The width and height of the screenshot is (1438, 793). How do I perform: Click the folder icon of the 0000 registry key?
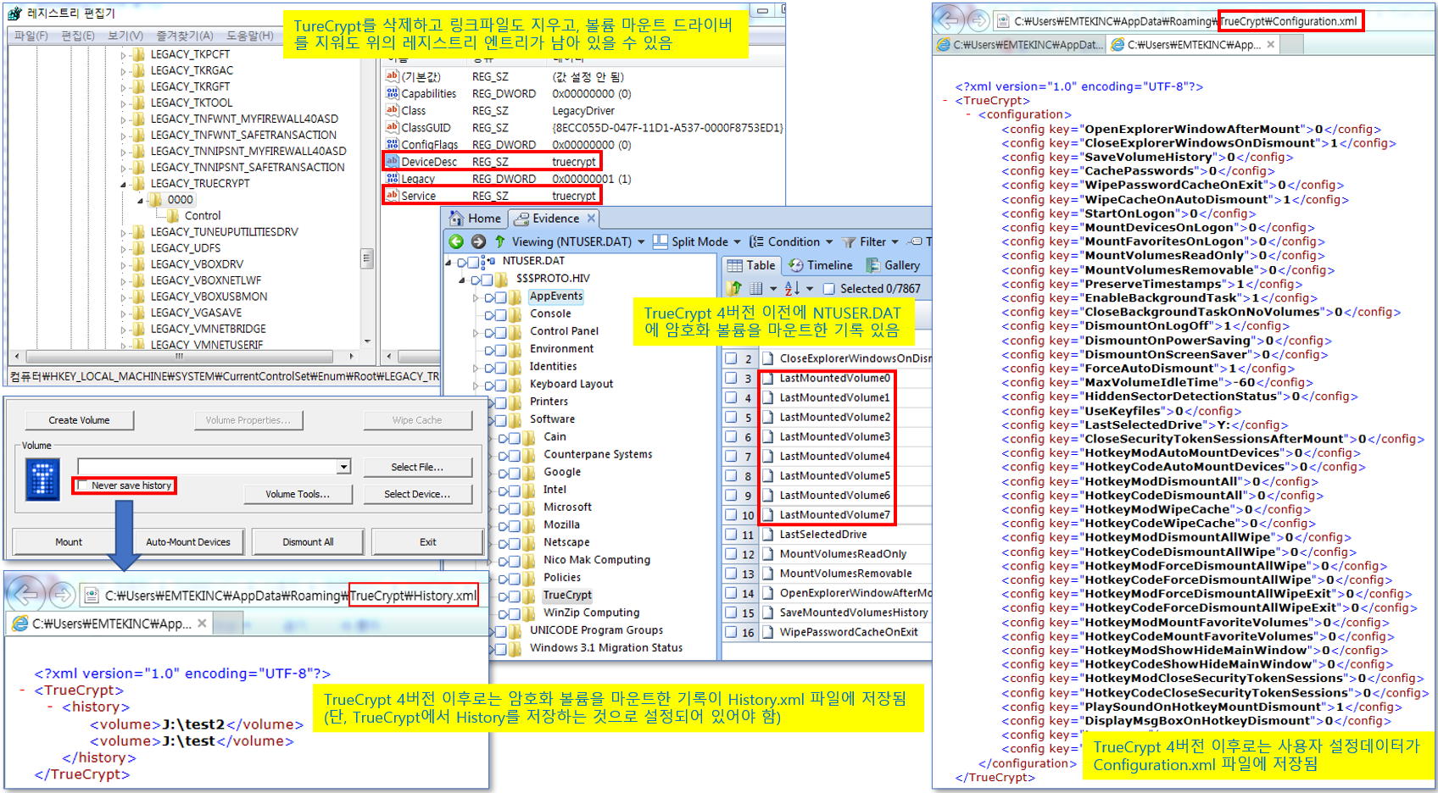[x=155, y=199]
